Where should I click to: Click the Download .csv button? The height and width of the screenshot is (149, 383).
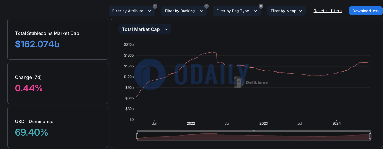(366, 11)
